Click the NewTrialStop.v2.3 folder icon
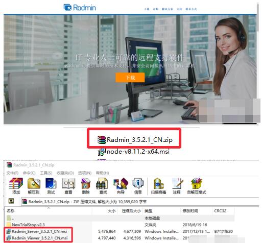Screen dimensions: 262x243 (x=9, y=224)
